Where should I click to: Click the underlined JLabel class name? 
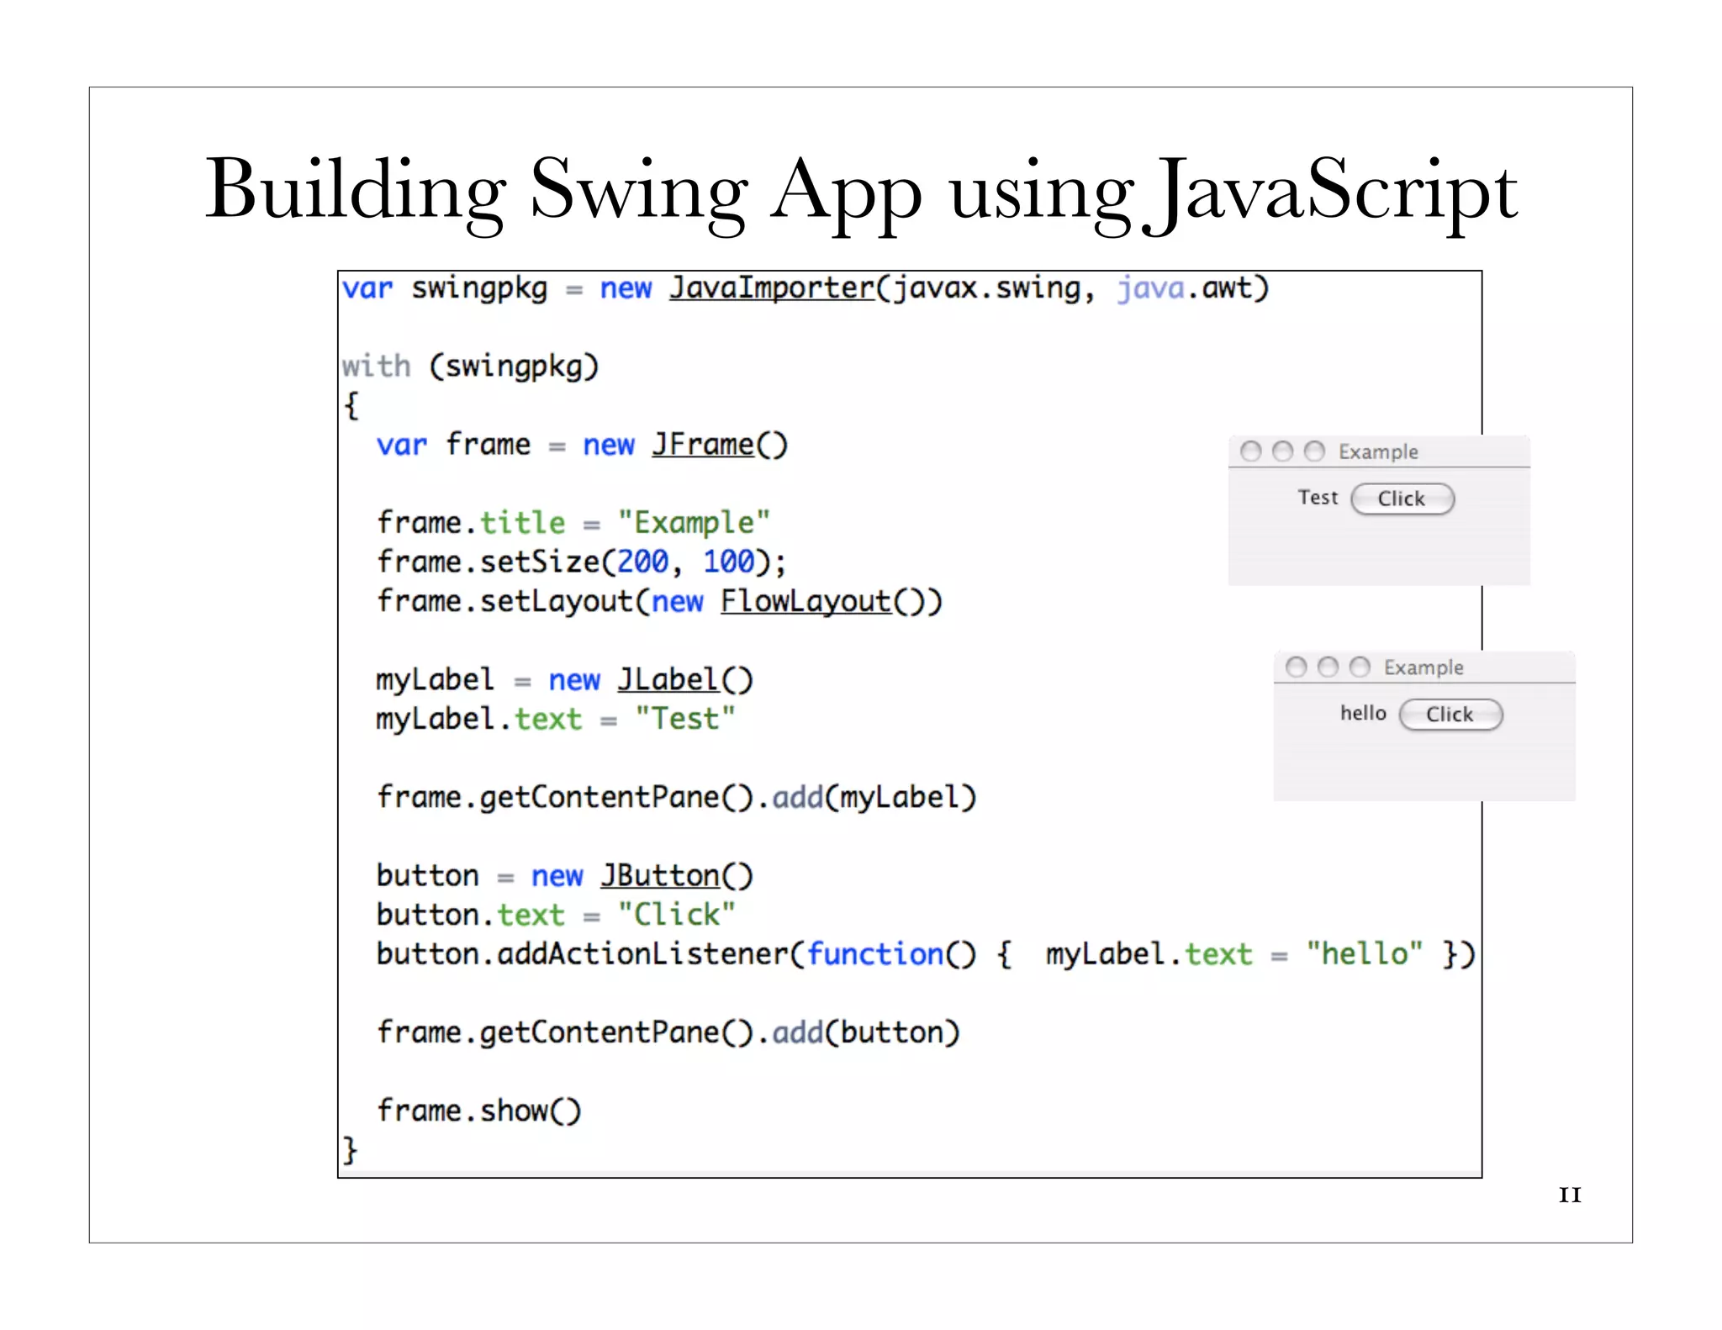point(668,679)
